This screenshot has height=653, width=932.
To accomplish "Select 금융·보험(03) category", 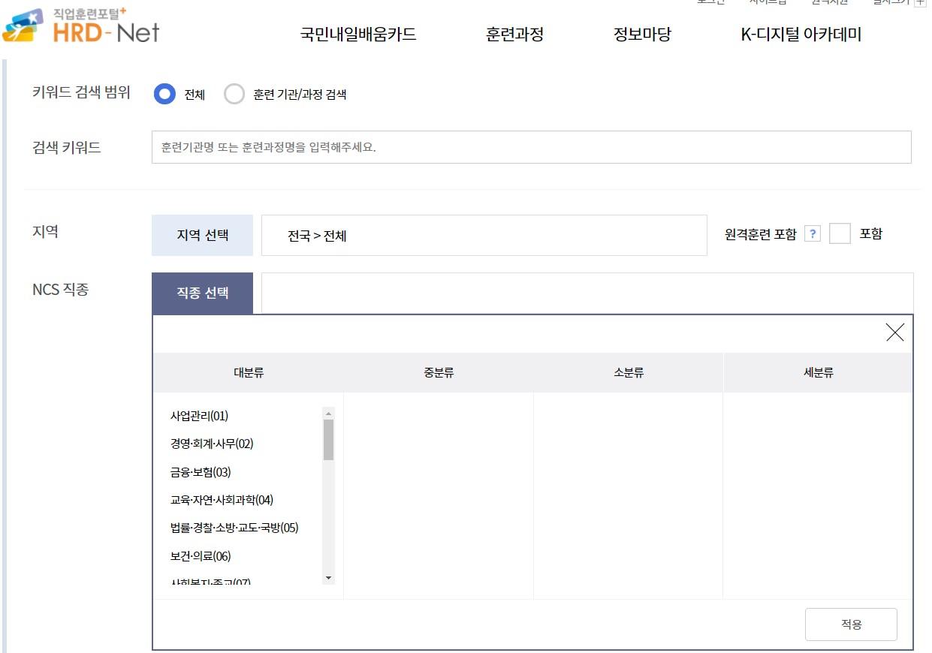I will pyautogui.click(x=201, y=472).
